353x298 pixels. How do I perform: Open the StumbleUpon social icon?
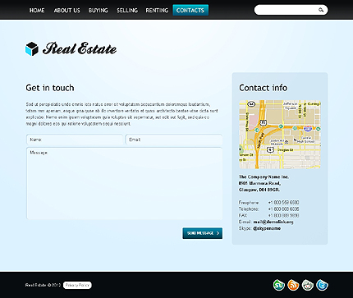[279, 285]
